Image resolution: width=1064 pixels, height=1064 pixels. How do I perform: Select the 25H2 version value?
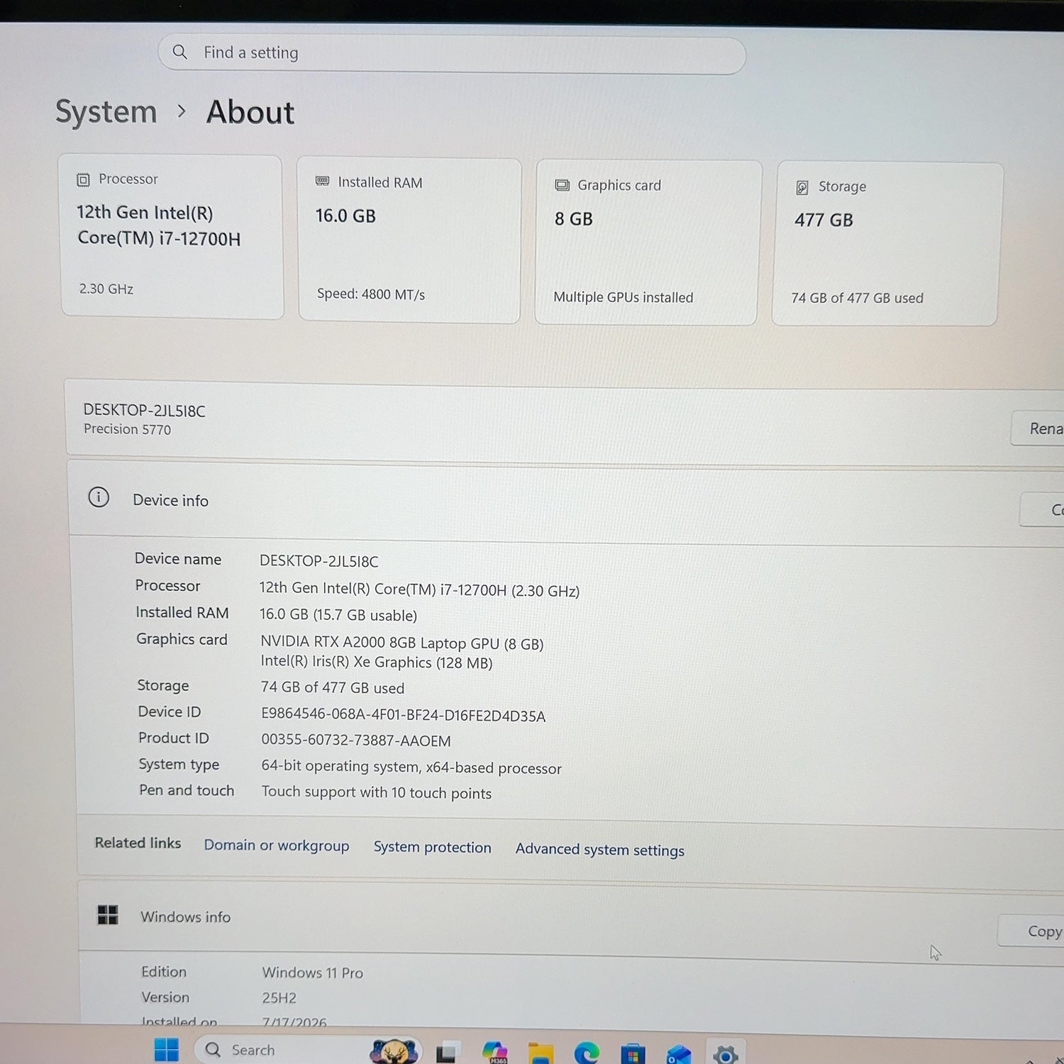(279, 998)
